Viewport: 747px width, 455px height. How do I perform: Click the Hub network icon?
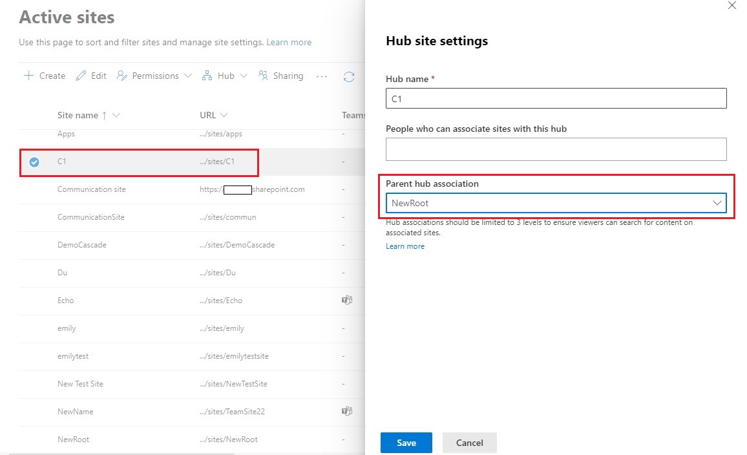(x=207, y=76)
